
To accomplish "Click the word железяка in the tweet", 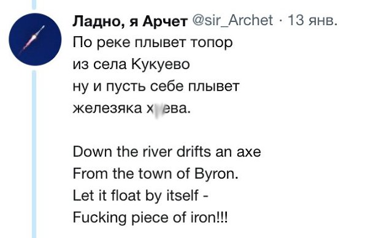I will click(x=107, y=108).
